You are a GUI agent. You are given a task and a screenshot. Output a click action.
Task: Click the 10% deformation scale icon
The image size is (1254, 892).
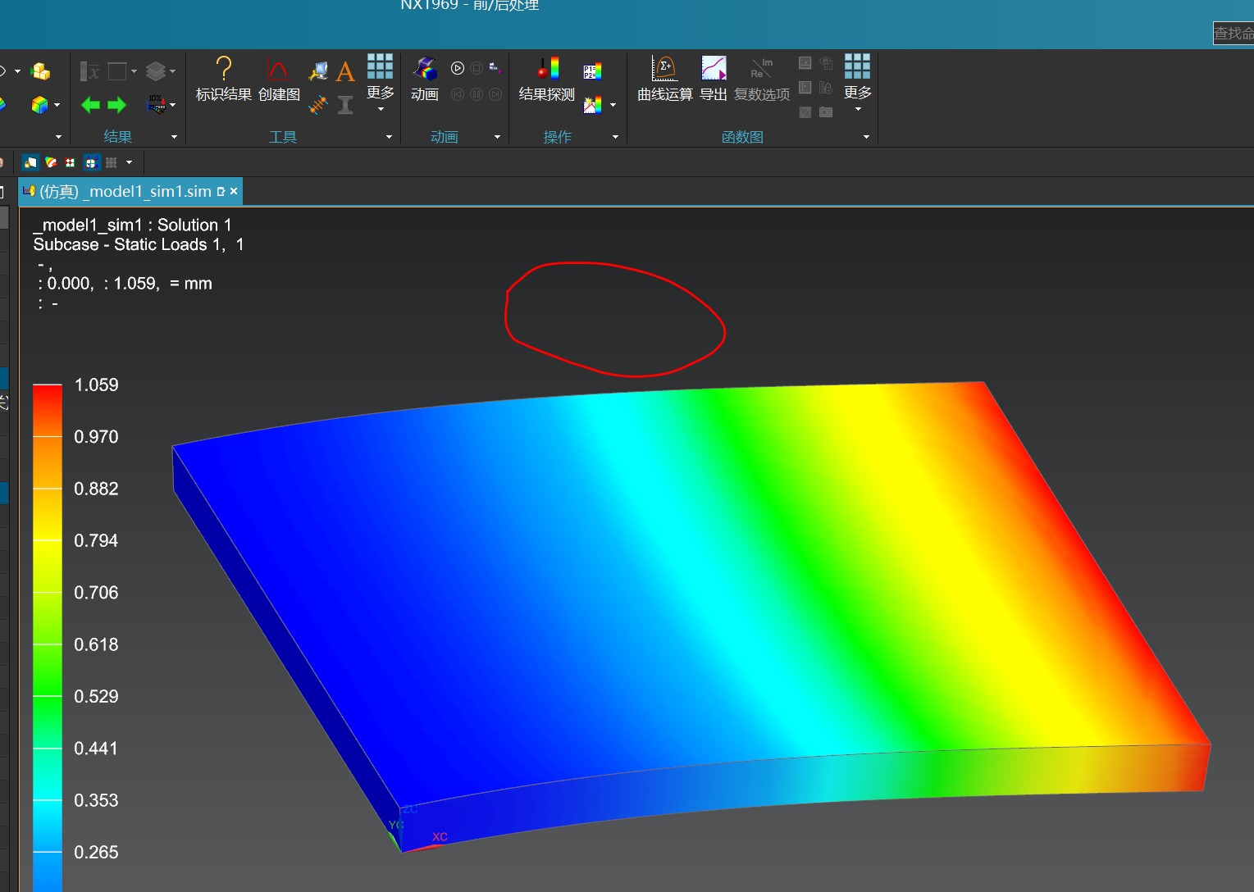(x=155, y=104)
